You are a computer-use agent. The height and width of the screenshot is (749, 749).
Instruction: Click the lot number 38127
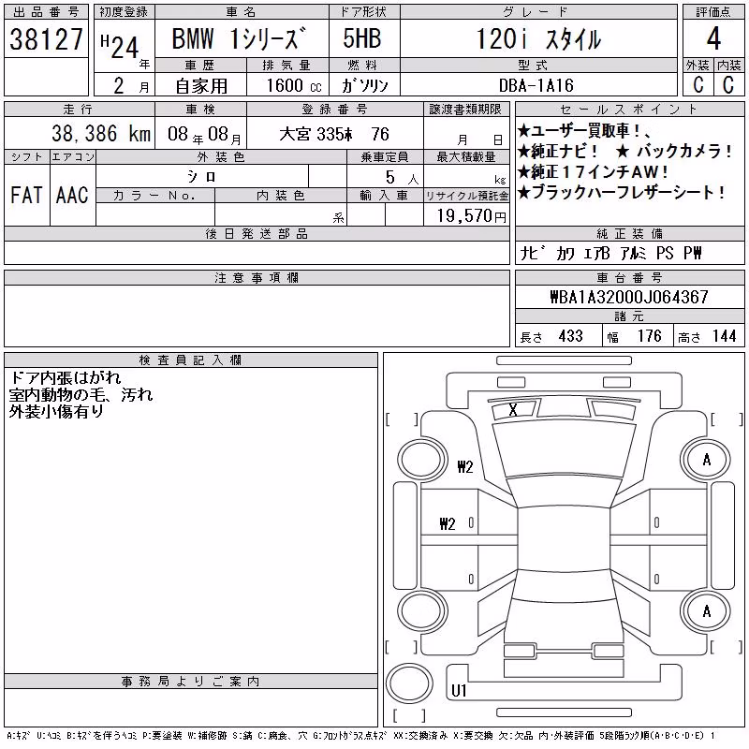pos(46,39)
